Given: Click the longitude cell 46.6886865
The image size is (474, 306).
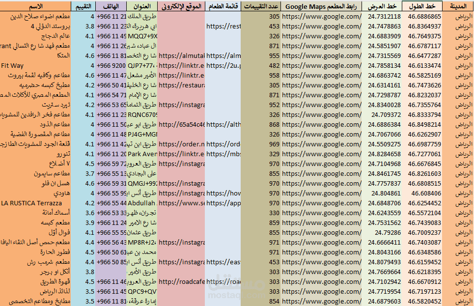Looking at the screenshot, I should [x=422, y=17].
